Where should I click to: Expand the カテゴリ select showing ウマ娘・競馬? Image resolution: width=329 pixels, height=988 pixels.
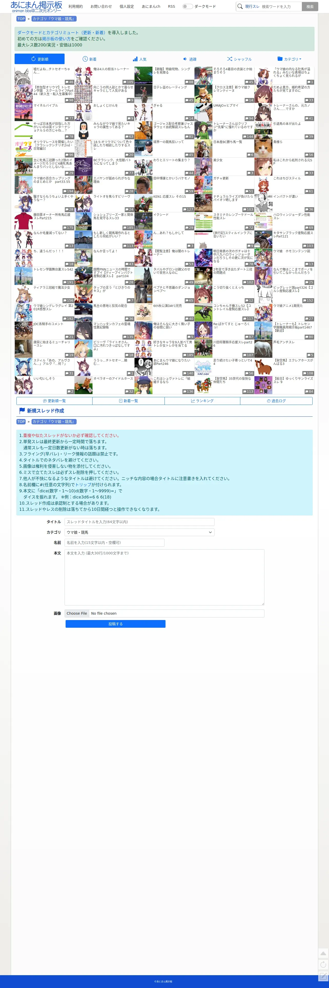pos(139,532)
